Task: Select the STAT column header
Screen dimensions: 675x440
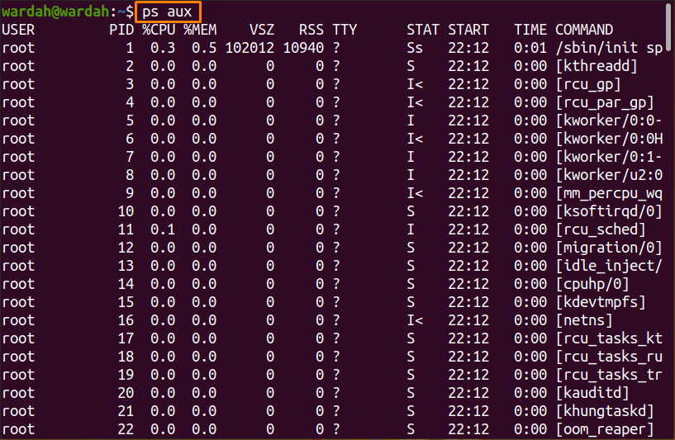Action: [x=423, y=30]
